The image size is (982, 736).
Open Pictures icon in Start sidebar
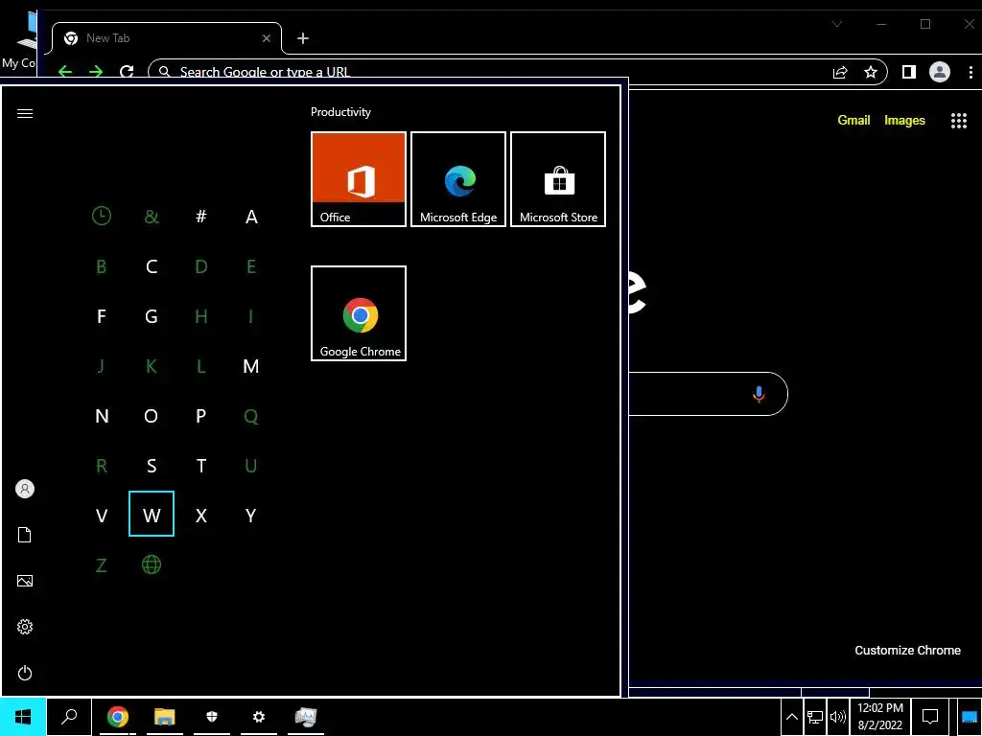25,581
